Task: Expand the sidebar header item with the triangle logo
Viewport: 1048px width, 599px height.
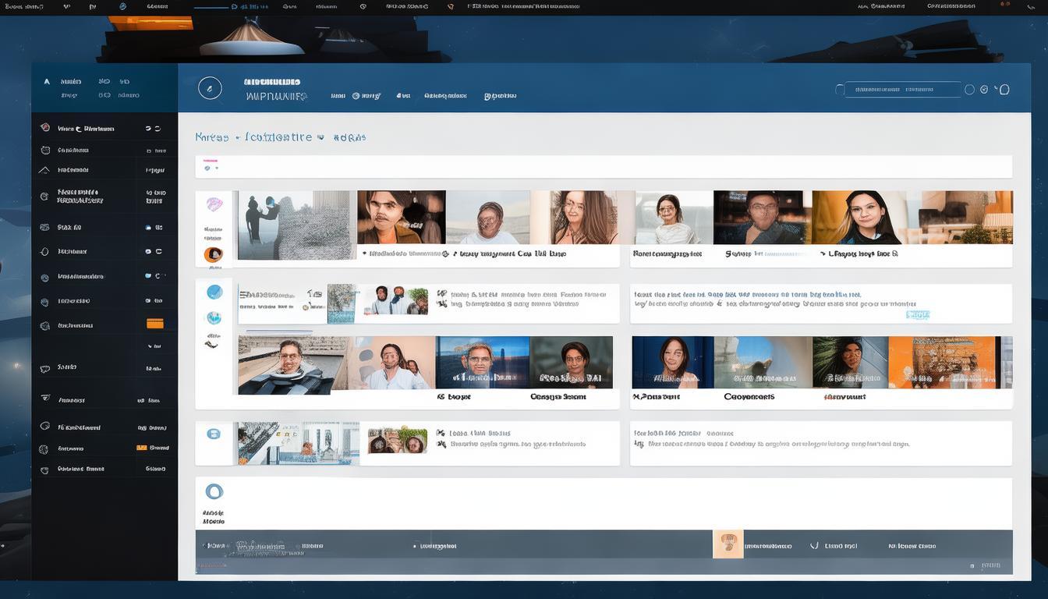Action: tap(47, 81)
